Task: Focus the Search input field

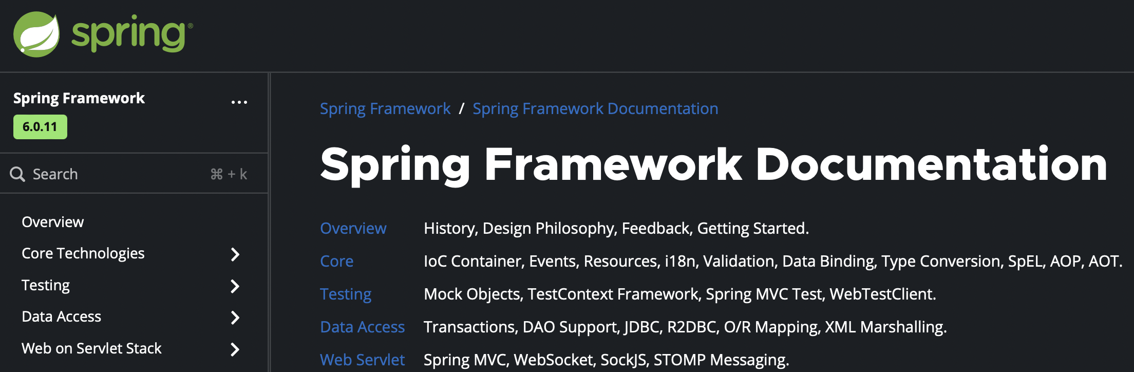Action: pyautogui.click(x=134, y=174)
